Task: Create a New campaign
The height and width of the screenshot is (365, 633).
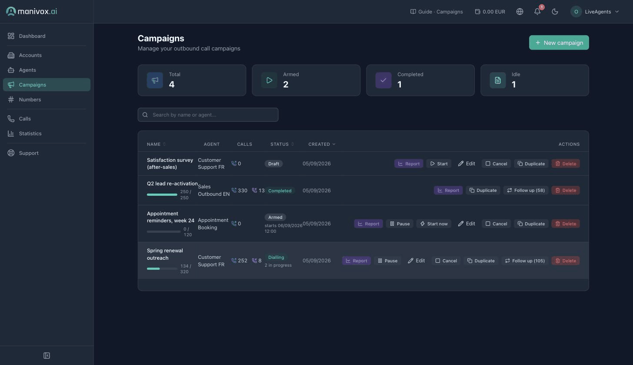Action: pos(559,43)
